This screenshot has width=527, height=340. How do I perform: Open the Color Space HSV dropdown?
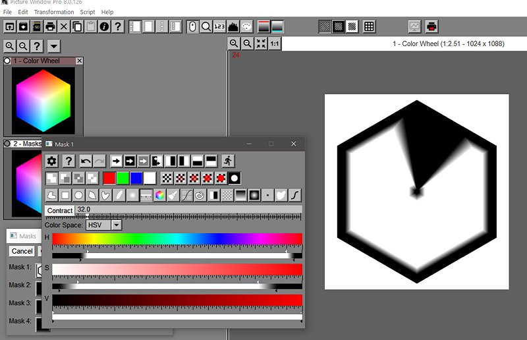coord(117,225)
